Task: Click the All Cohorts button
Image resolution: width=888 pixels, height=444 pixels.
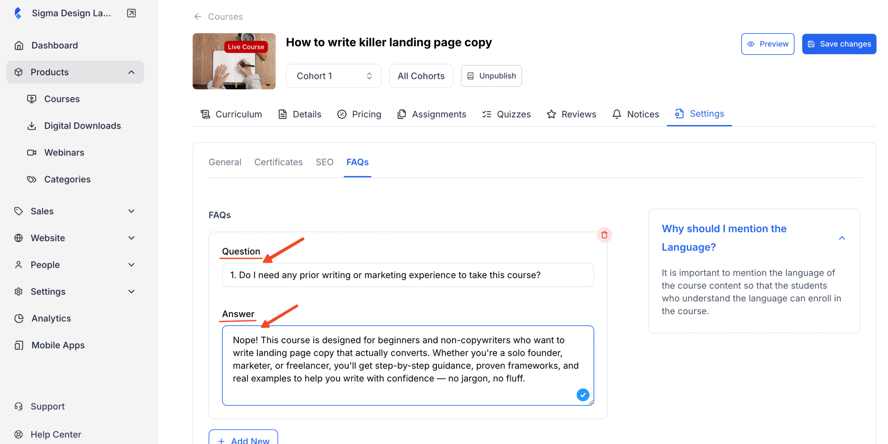Action: click(x=421, y=76)
